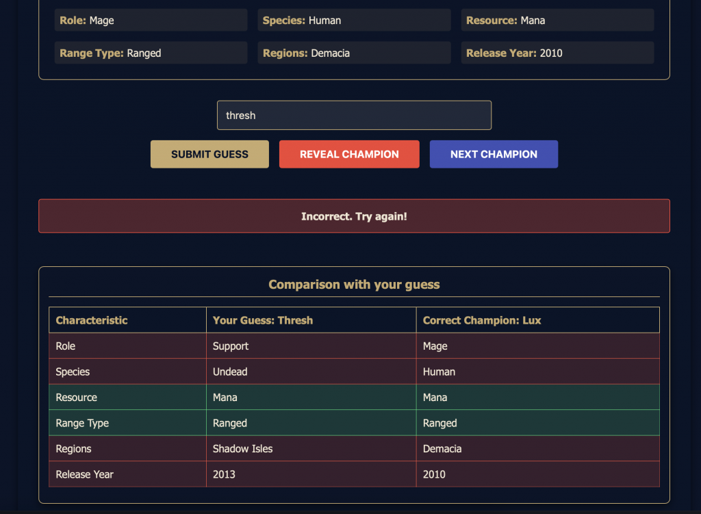701x514 pixels.
Task: Click the Submit Guess button
Action: 209,154
